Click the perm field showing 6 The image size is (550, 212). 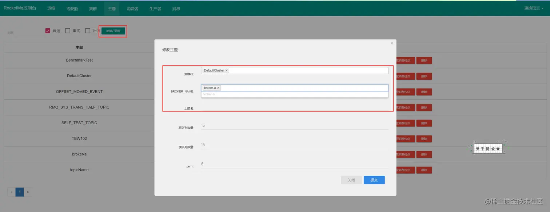coord(295,164)
